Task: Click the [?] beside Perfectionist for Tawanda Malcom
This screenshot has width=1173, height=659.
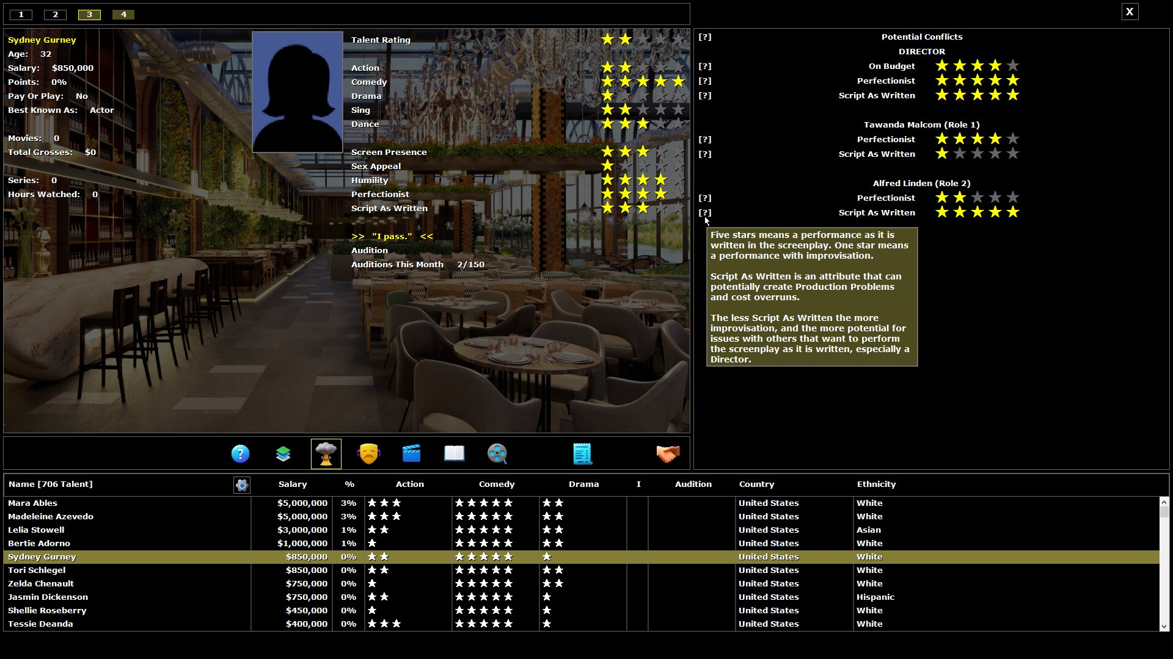Action: 706,139
